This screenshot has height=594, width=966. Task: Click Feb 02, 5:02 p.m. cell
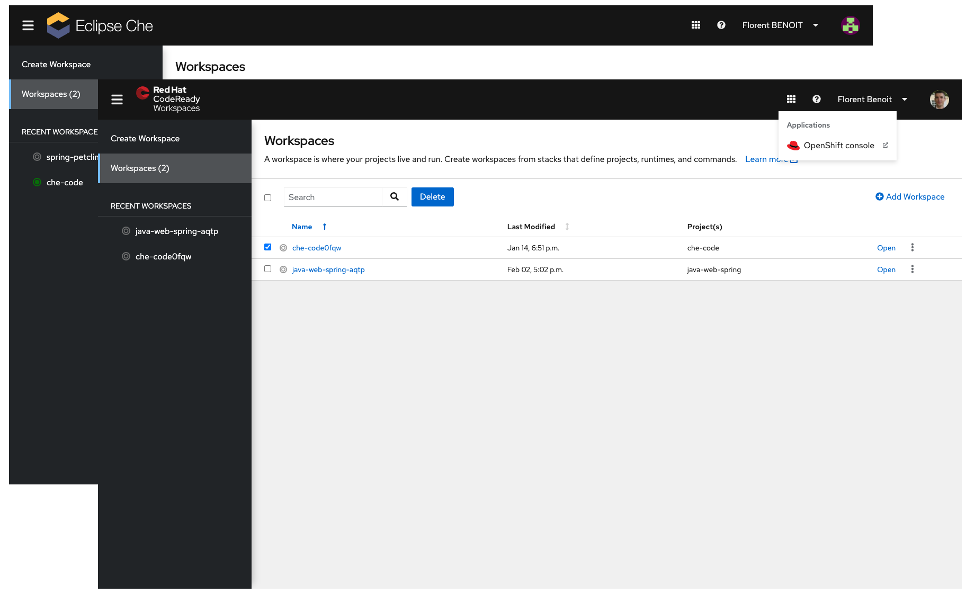[x=535, y=269]
